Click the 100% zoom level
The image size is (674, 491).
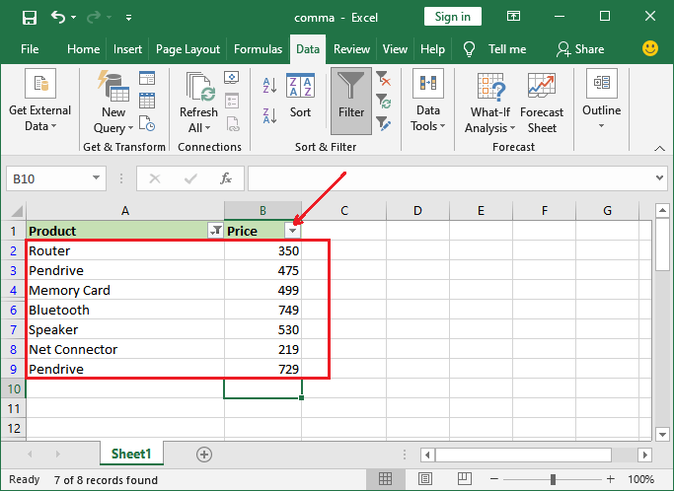pyautogui.click(x=640, y=479)
